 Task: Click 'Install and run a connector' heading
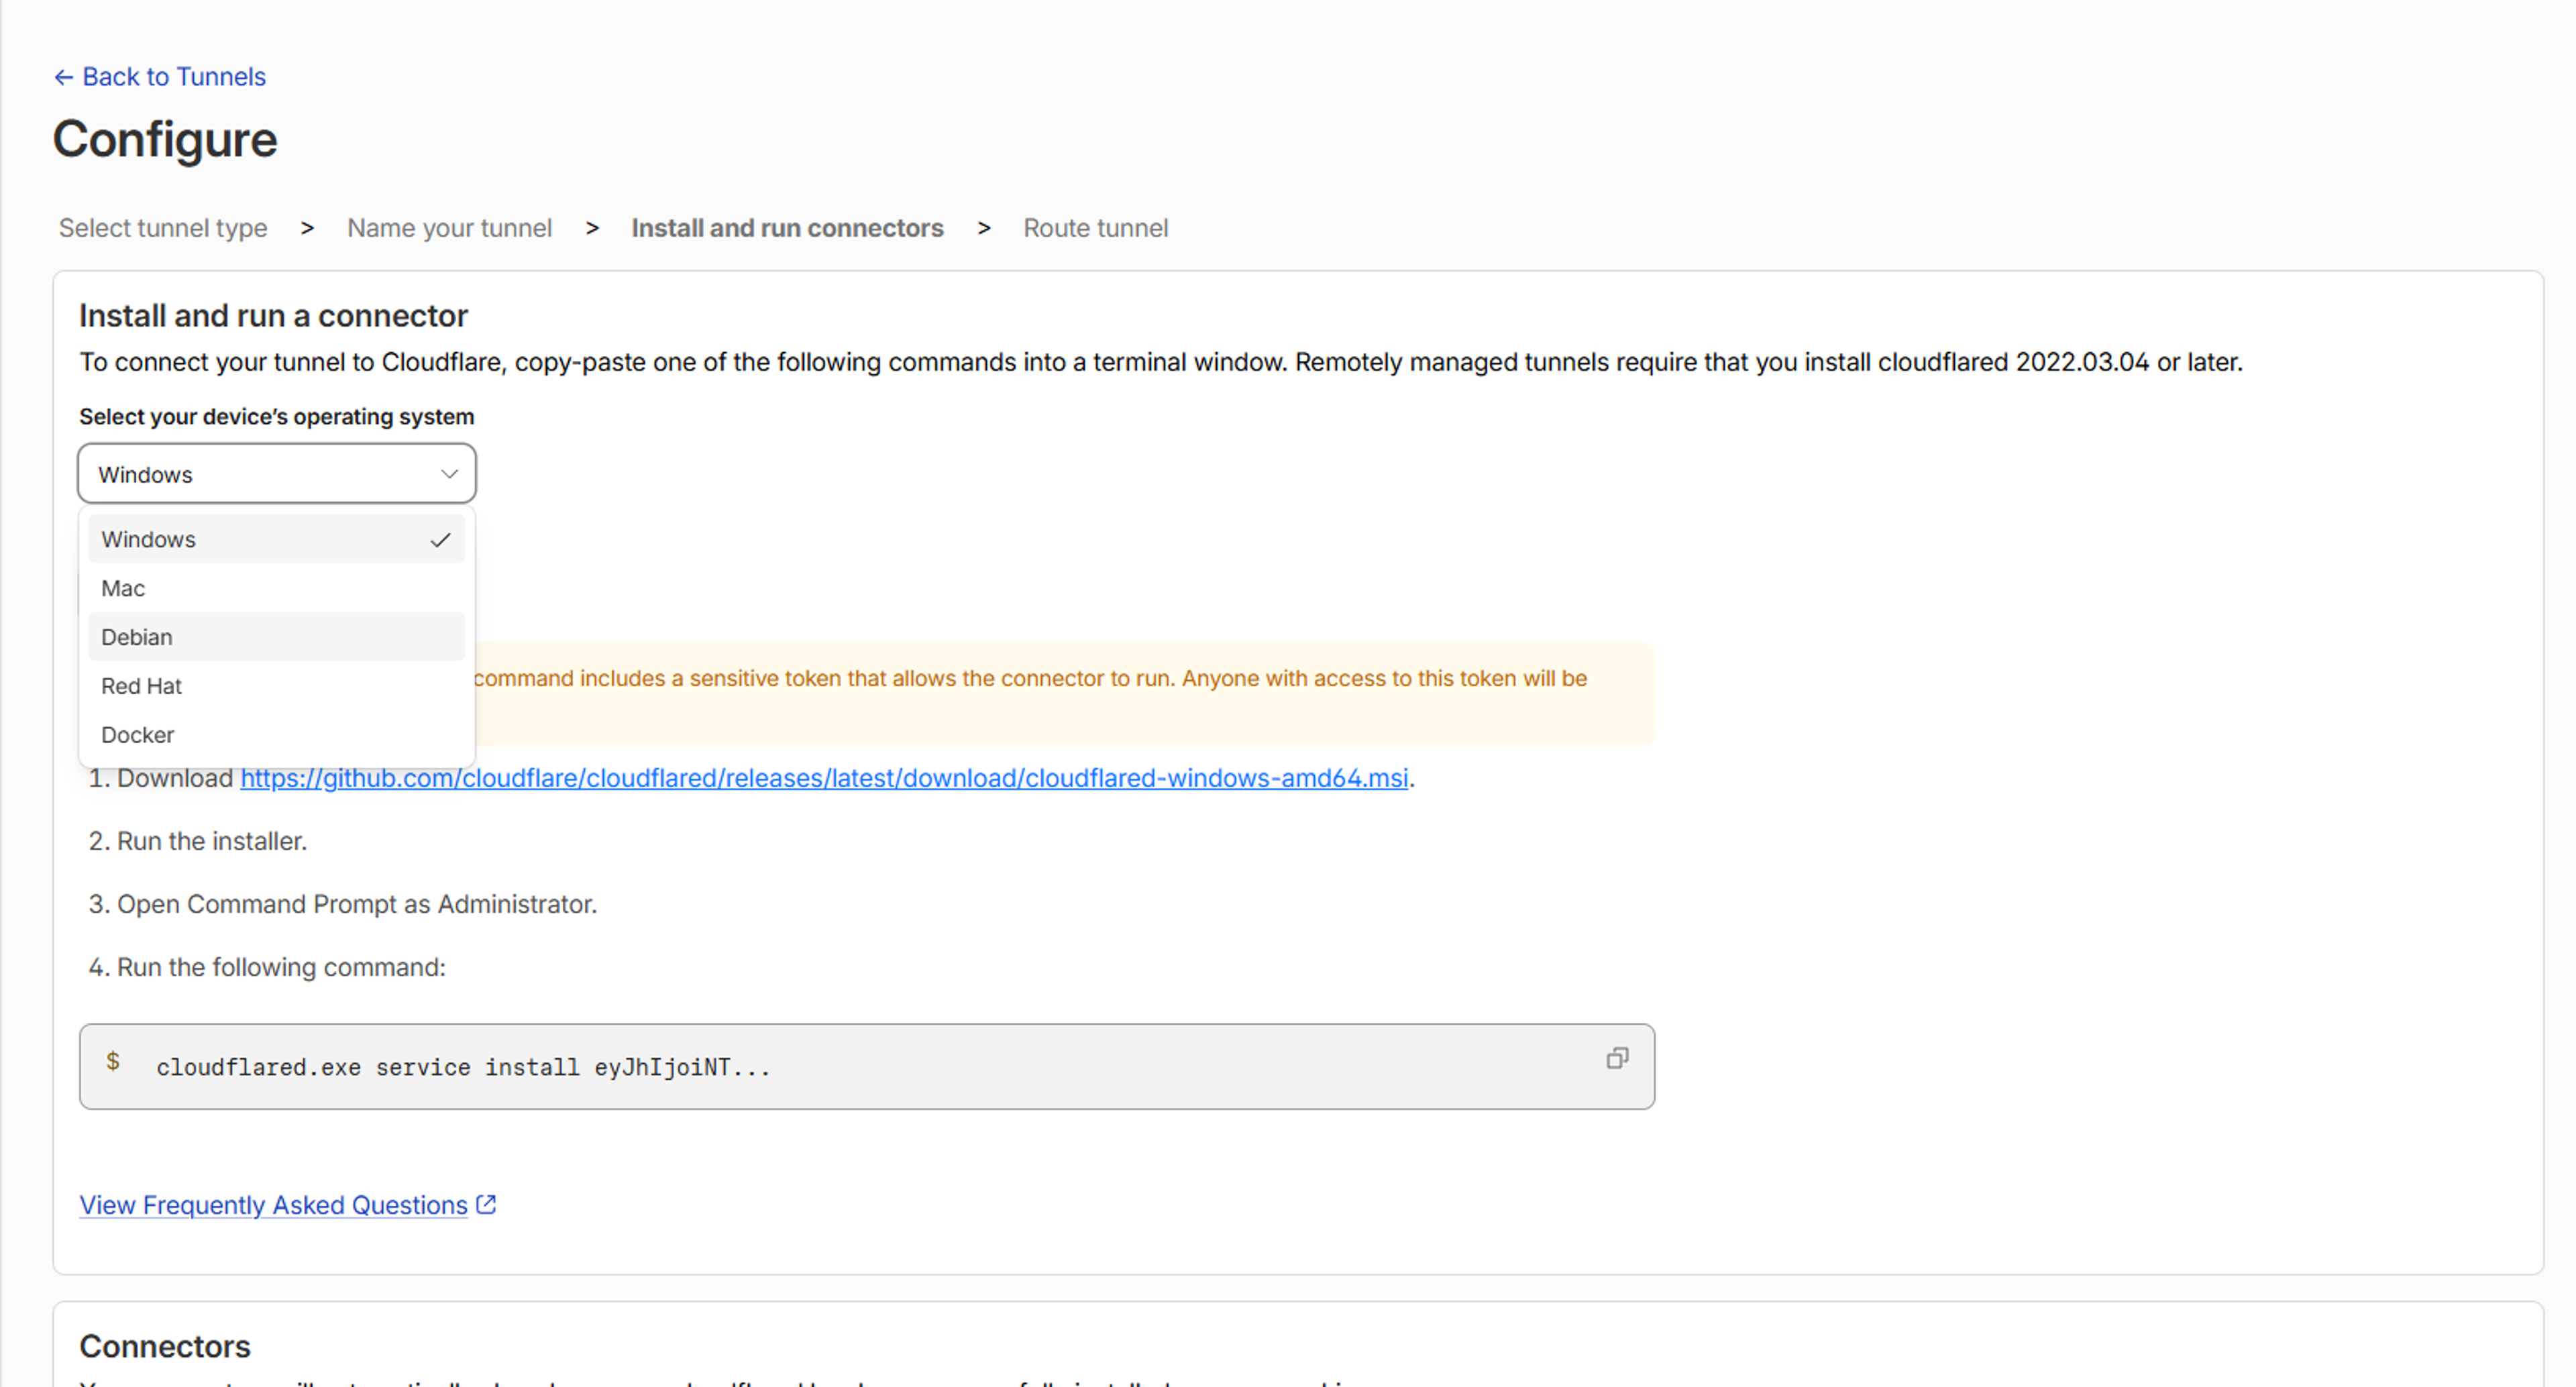[273, 316]
